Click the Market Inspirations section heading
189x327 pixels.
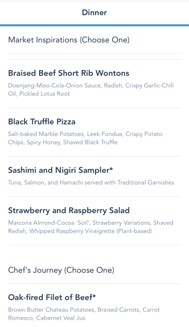point(69,40)
